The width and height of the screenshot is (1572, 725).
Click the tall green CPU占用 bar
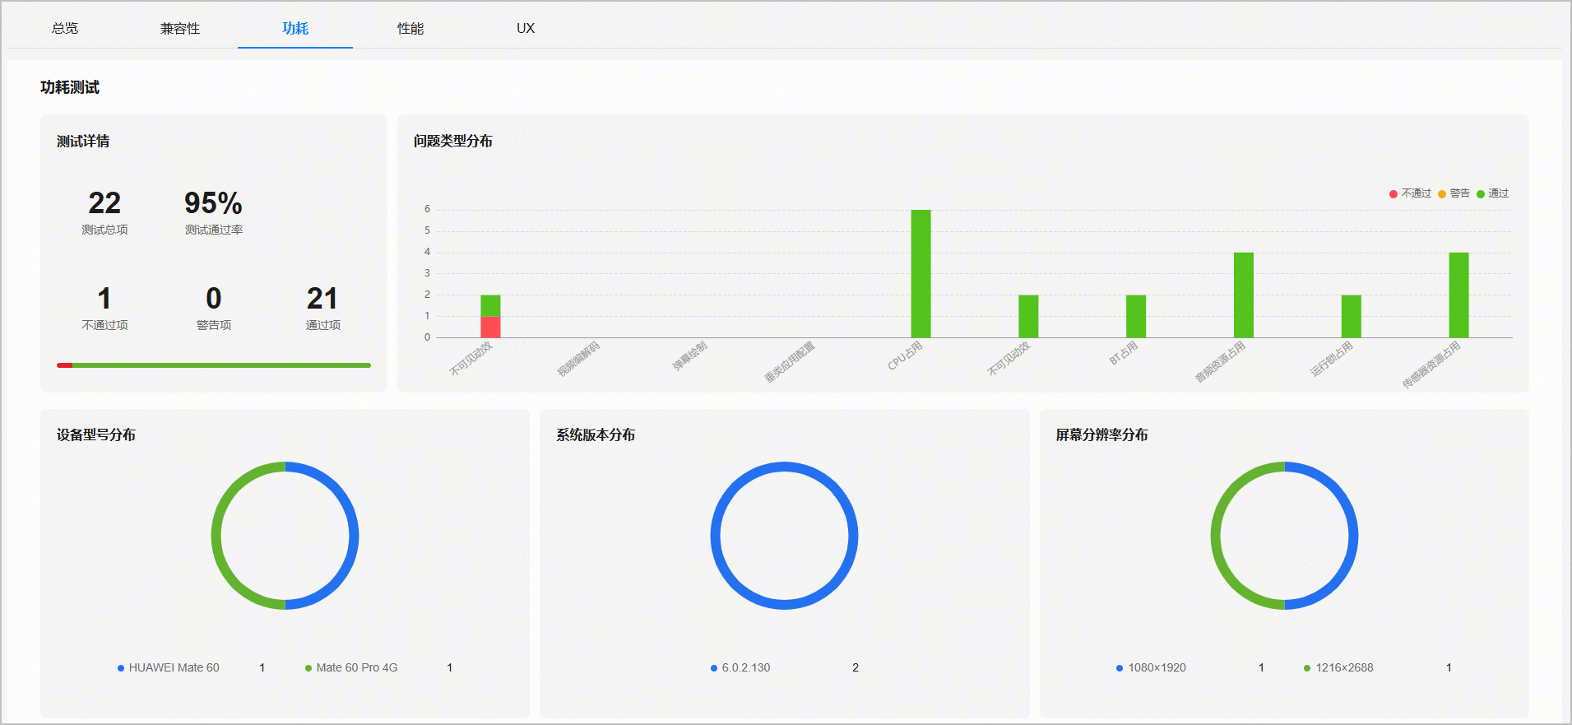coord(920,273)
